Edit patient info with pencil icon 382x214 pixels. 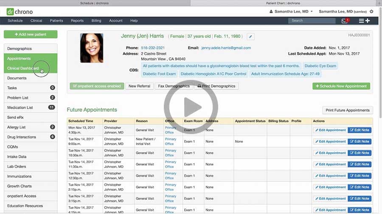click(250, 37)
